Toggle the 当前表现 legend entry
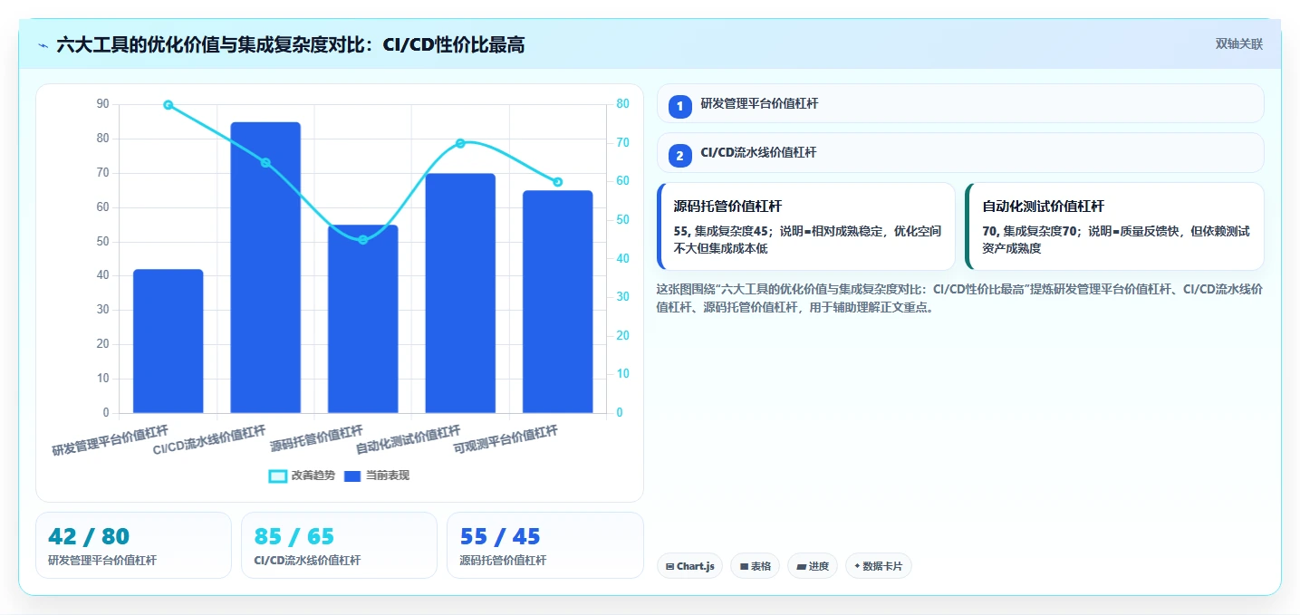This screenshot has width=1300, height=615. coord(376,476)
